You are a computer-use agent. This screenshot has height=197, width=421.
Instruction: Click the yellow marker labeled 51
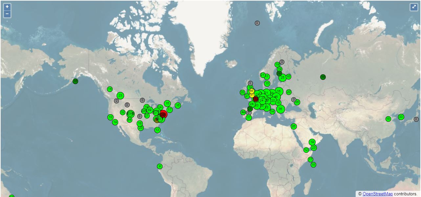click(x=252, y=95)
